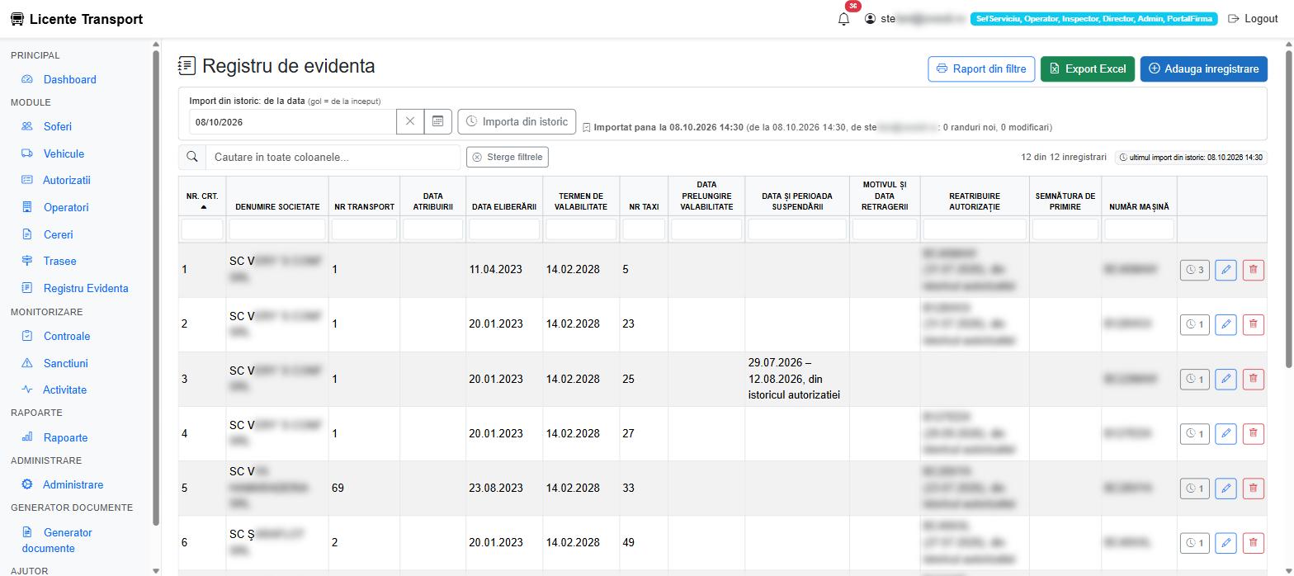This screenshot has width=1294, height=576.
Task: Open the calendar date picker icon
Action: click(x=437, y=121)
